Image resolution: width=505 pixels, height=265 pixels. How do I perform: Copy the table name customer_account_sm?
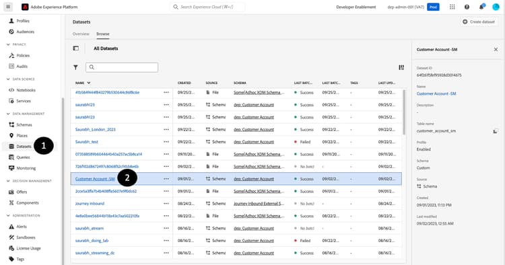coord(496,131)
